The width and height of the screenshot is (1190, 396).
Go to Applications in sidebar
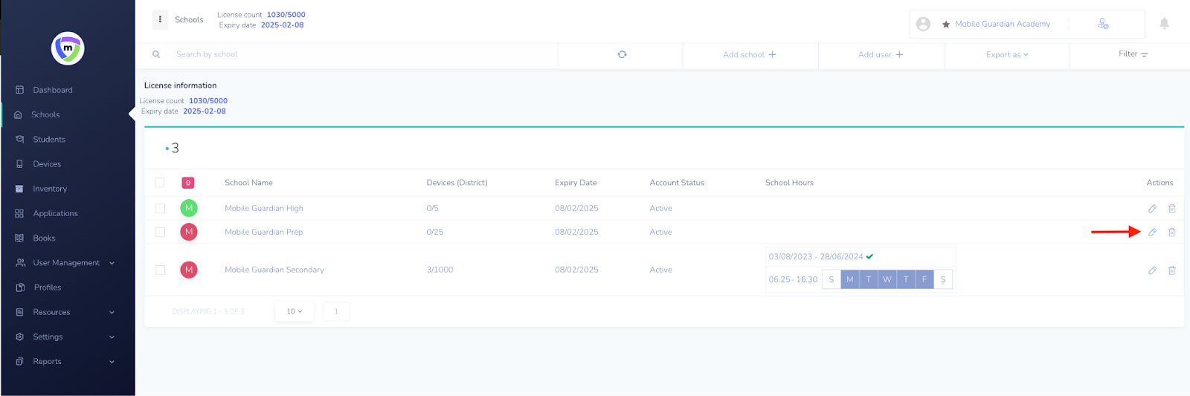pos(55,213)
